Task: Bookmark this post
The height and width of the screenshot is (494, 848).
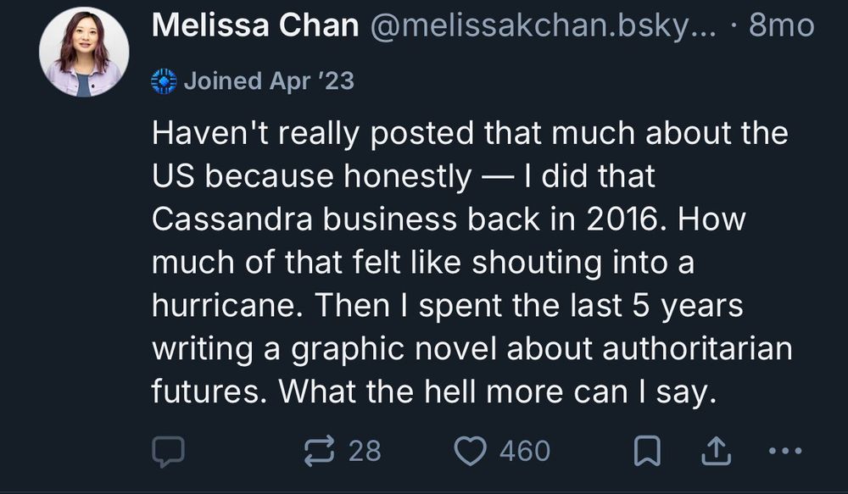Action: coord(647,451)
